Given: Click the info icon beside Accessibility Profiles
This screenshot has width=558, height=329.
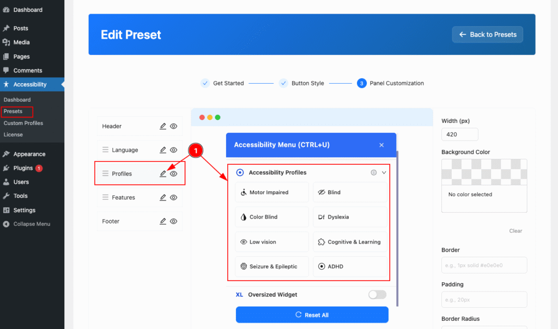Looking at the screenshot, I should pyautogui.click(x=374, y=172).
